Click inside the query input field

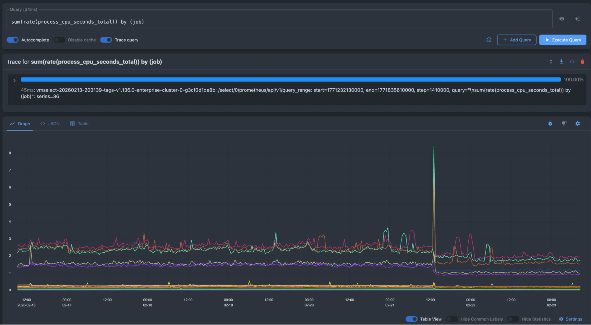click(266, 22)
